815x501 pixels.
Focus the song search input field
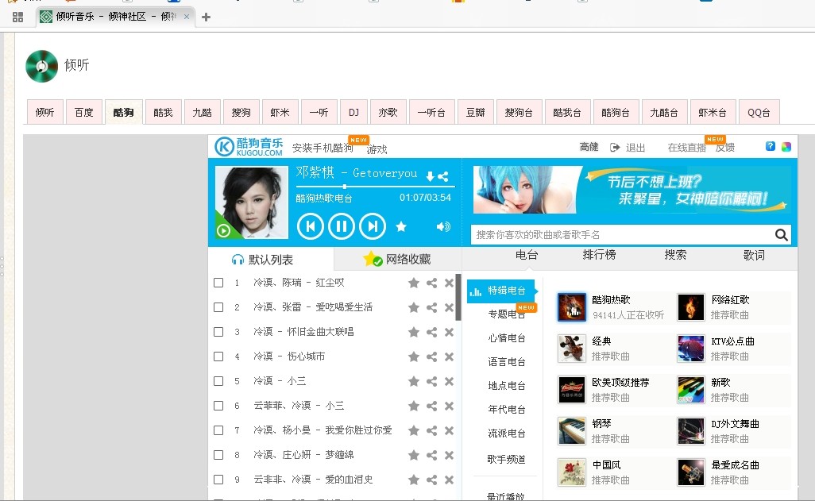point(620,235)
